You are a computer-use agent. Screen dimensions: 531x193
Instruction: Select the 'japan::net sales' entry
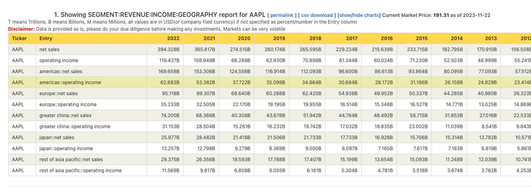tap(91, 138)
